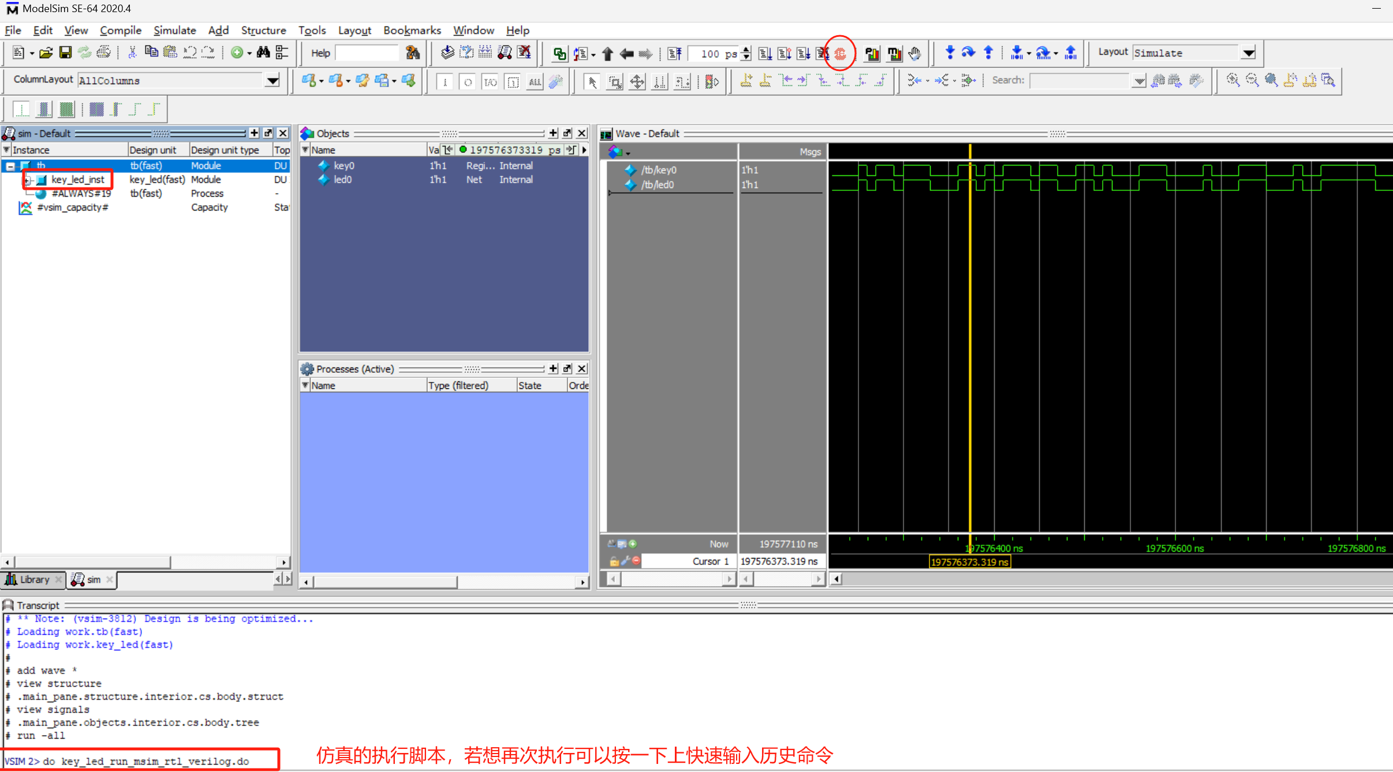This screenshot has height=772, width=1393.
Task: Click the hand Edit Breakpoints icon
Action: tap(914, 54)
